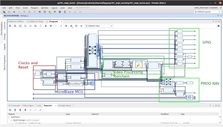Click Optimize Routing icon beside Regenerate Layout
This screenshot has height=127, width=223.
(x=81, y=26)
